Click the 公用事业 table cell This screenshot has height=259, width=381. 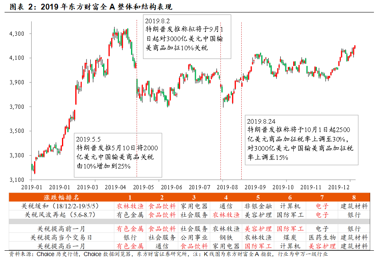pyautogui.click(x=194, y=237)
